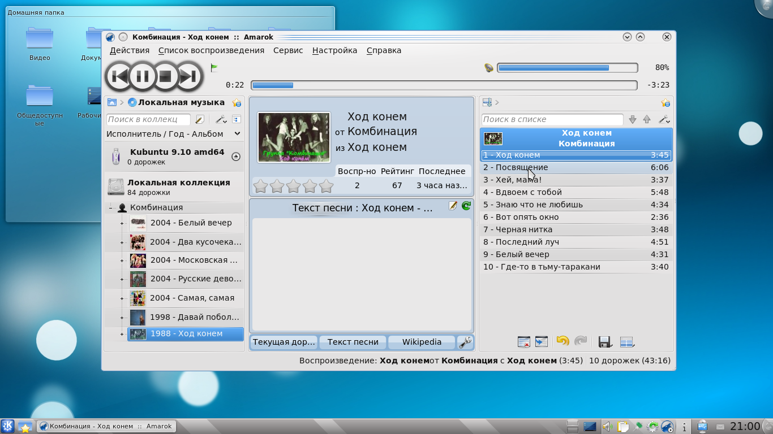This screenshot has height=434, width=773.
Task: Skip to the next track
Action: coord(189,76)
